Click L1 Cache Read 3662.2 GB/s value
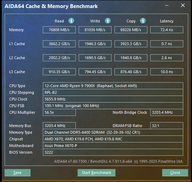The height and width of the screenshot is (182, 192). pyautogui.click(x=59, y=44)
